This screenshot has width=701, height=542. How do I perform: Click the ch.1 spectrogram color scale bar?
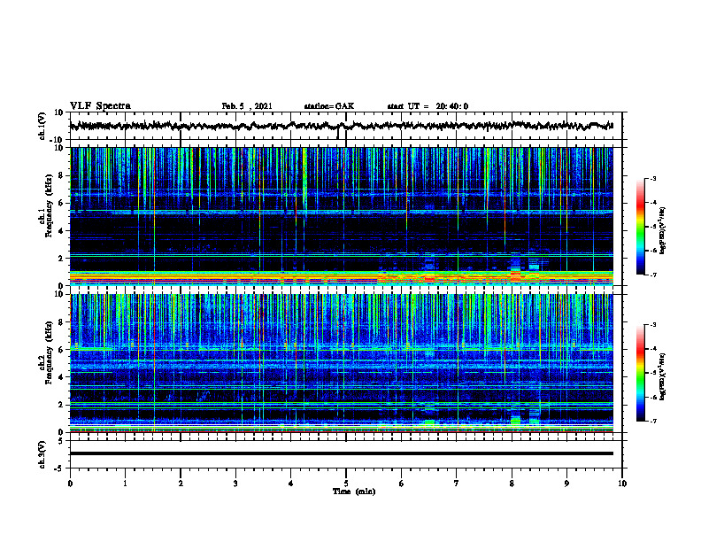(640, 227)
